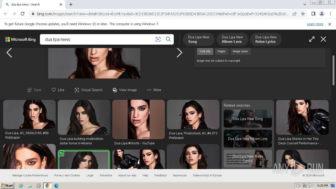336x189 pixels.
Task: Open the Windows Start menu
Action: tap(7, 186)
